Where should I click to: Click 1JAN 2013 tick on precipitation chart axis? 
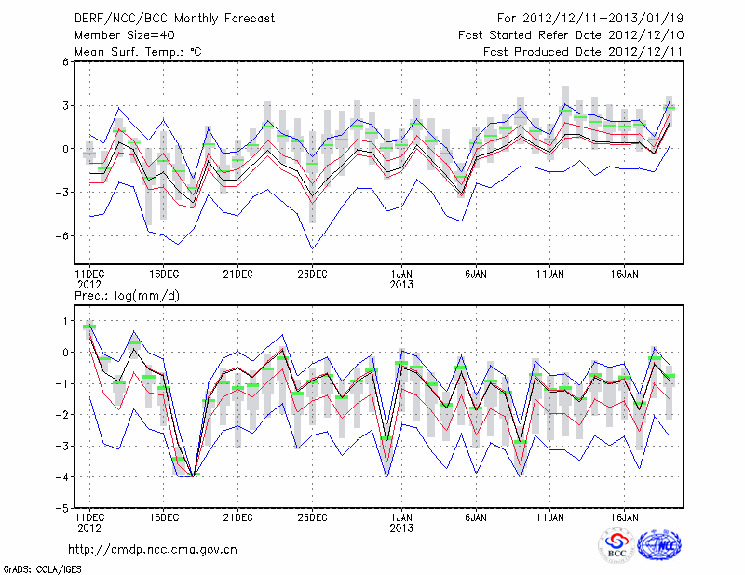click(401, 521)
